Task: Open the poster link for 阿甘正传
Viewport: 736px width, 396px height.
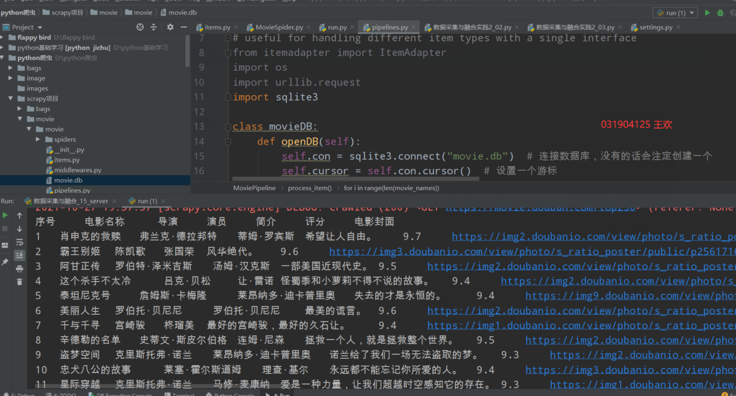Action: click(582, 266)
